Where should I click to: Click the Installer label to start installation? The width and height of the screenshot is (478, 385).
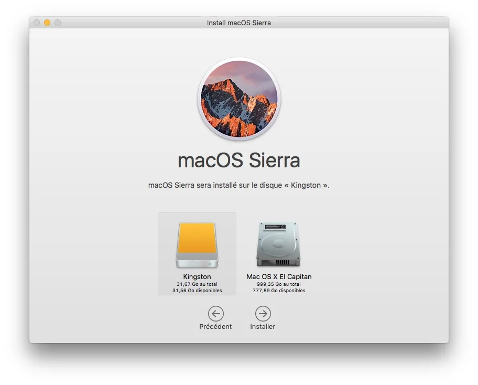click(263, 326)
